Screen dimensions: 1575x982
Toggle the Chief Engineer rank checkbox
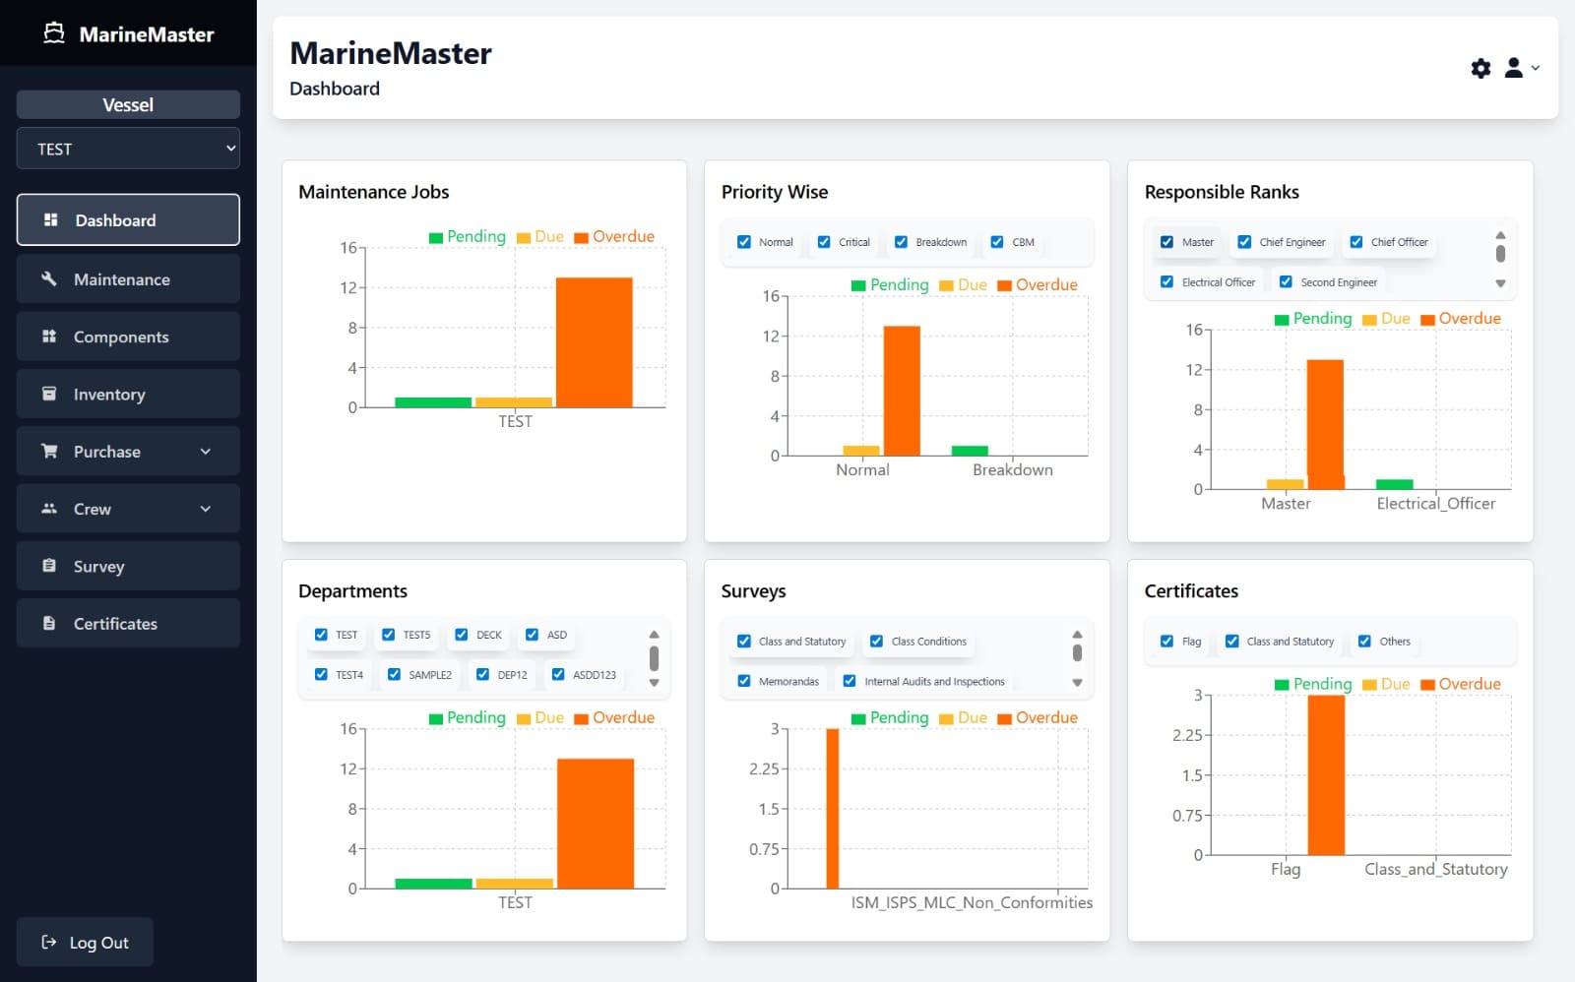click(1244, 242)
